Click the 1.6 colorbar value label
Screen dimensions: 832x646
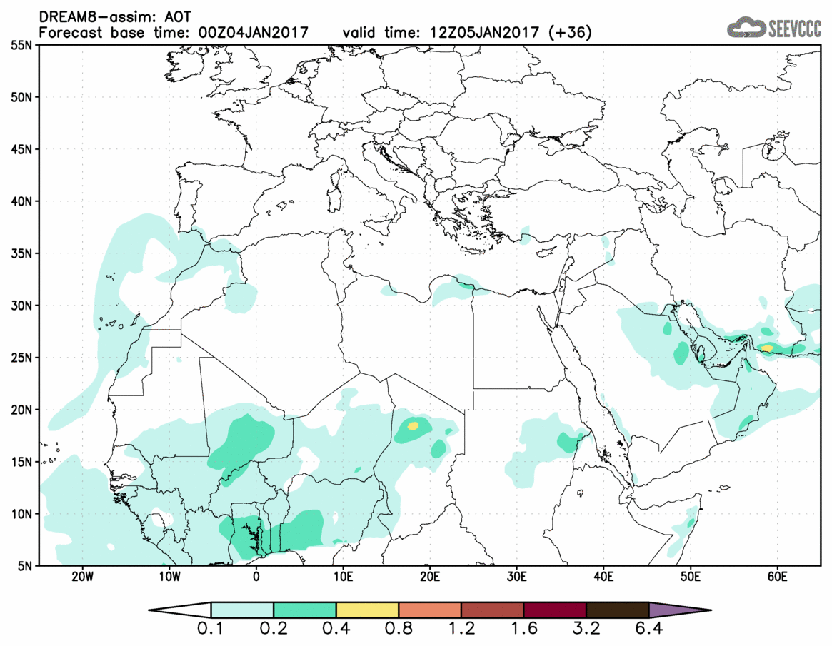click(x=523, y=629)
